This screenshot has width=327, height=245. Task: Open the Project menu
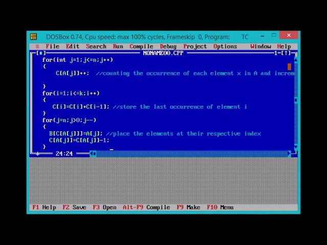[195, 46]
